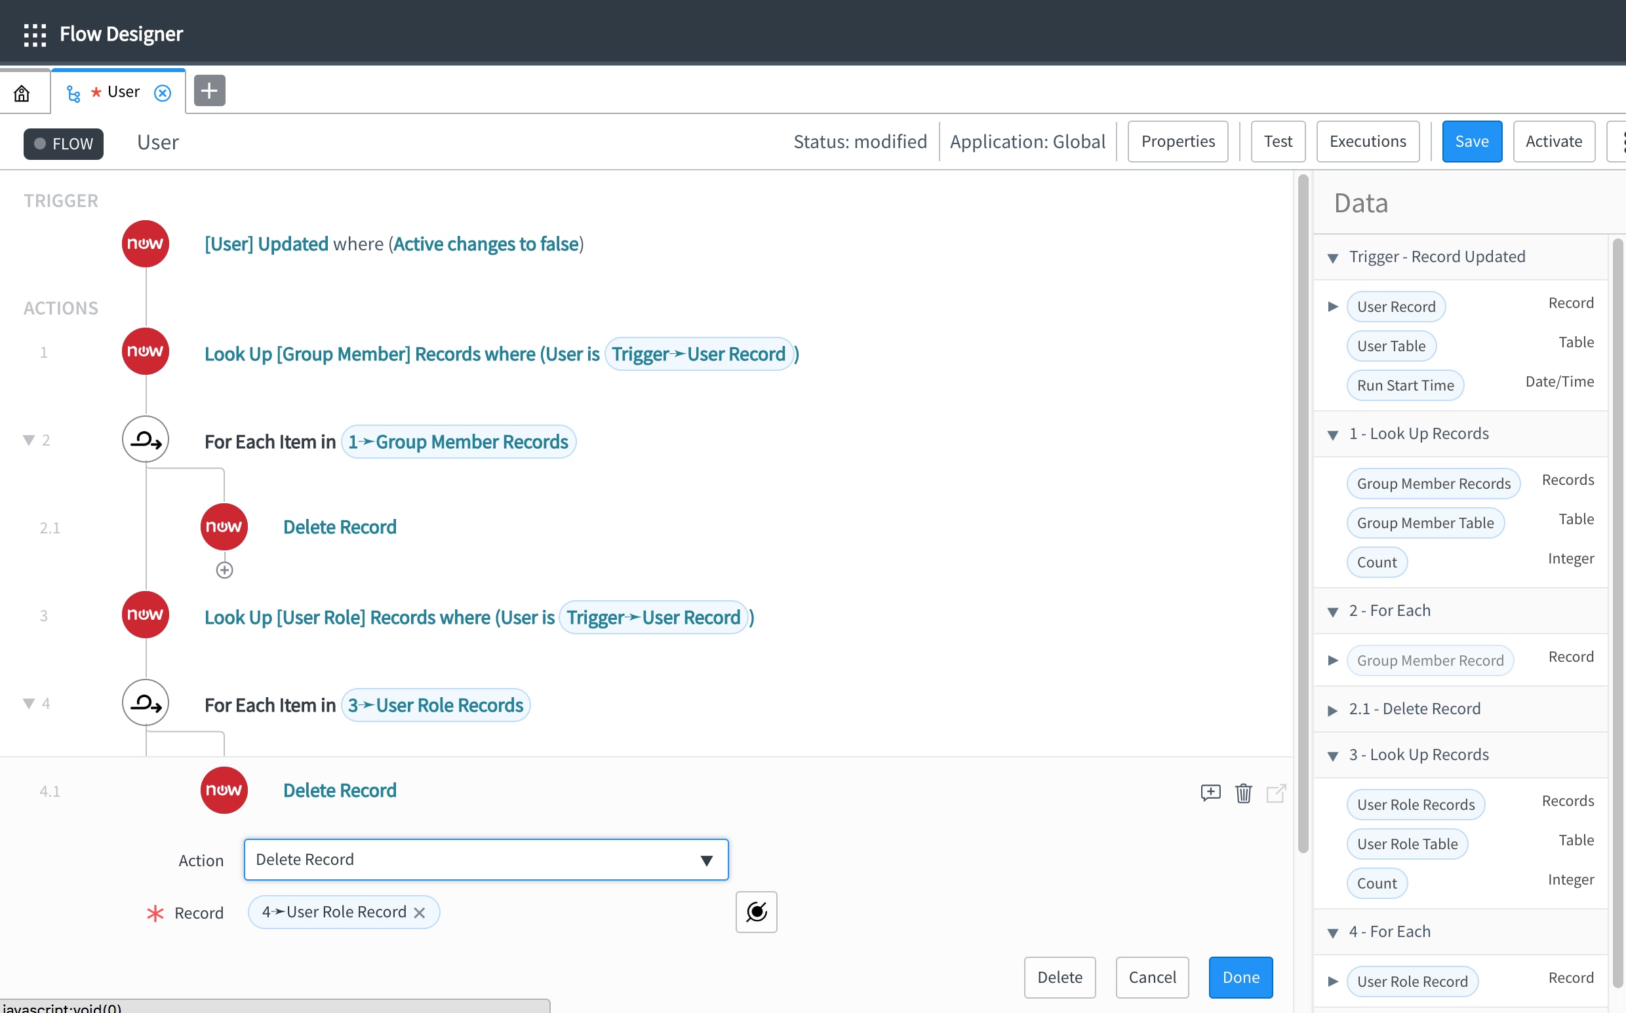This screenshot has width=1626, height=1013.
Task: Click the Test button
Action: 1277,142
